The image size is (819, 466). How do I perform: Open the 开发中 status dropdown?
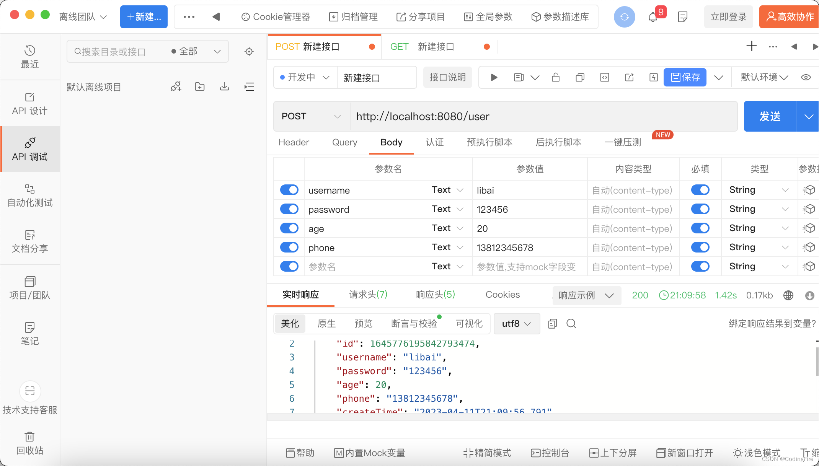[305, 77]
